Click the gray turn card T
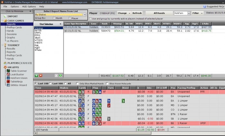Screen dimensions: 225x136 (x=109, y=119)
